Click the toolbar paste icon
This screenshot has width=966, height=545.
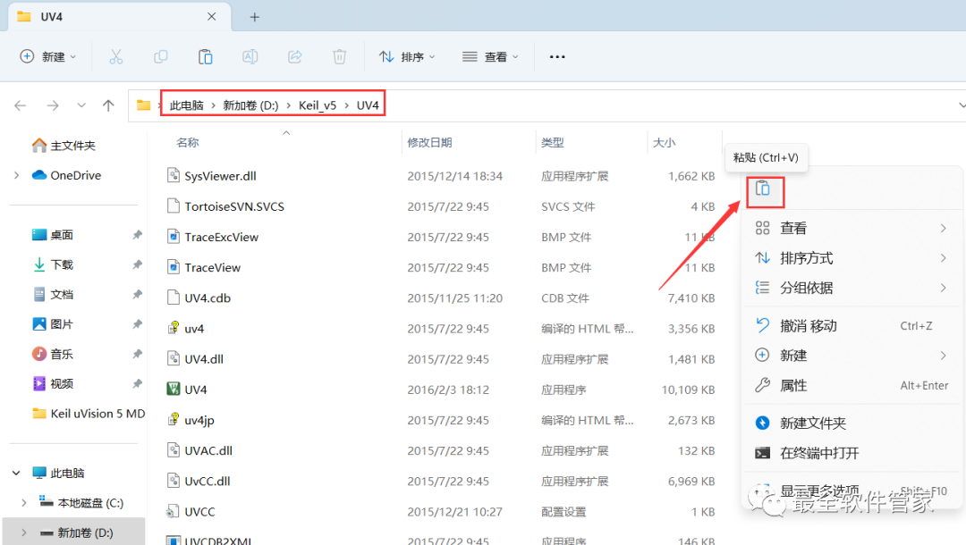coord(205,56)
